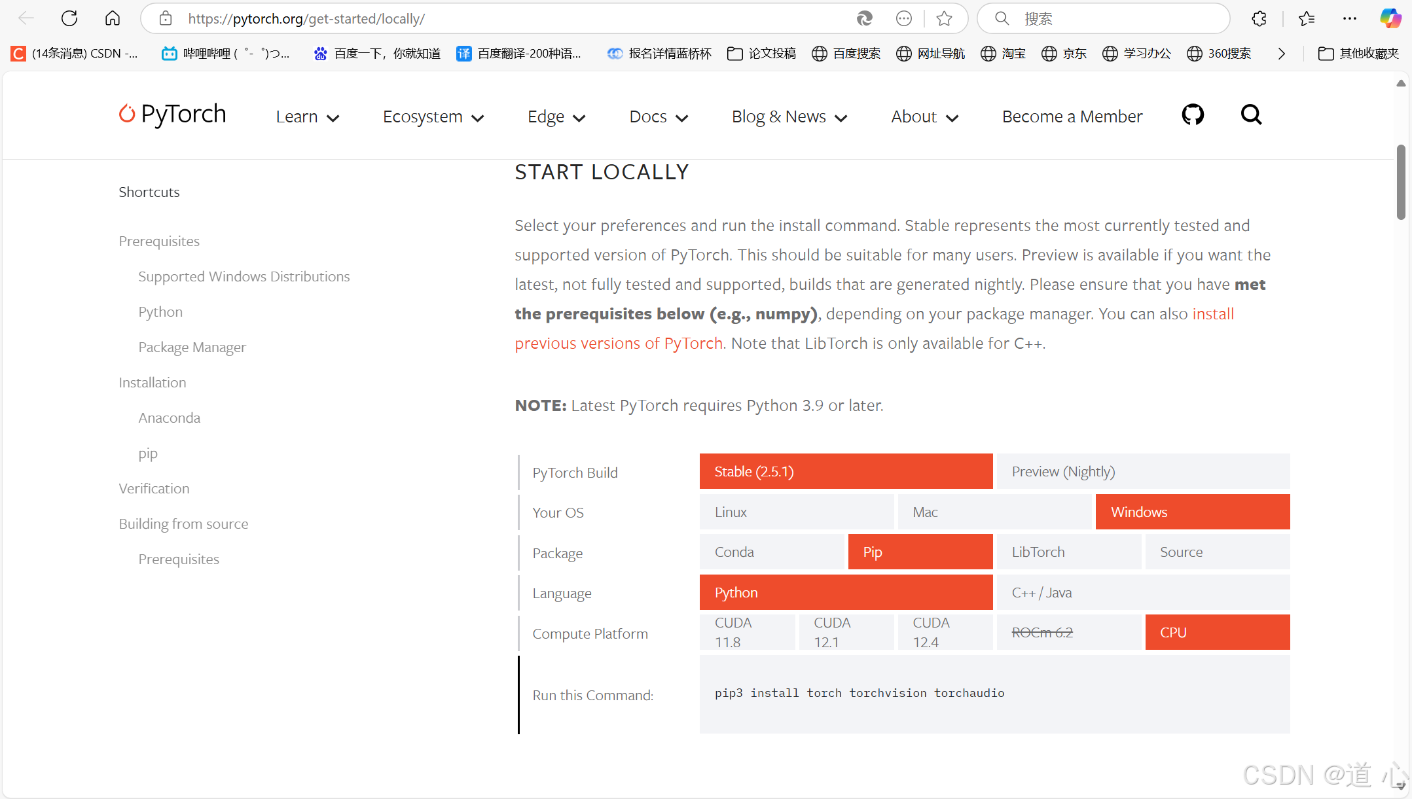Open the browser settings ellipsis menu
Screen dimensions: 1412x799
1350,18
